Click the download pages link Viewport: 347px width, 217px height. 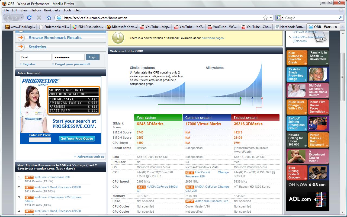pyautogui.click(x=213, y=38)
